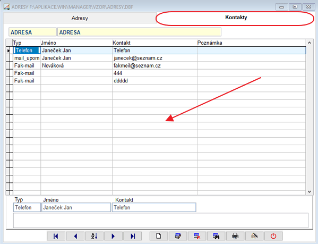Delete record using the red X icon
This screenshot has height=244, width=318.
(197, 236)
